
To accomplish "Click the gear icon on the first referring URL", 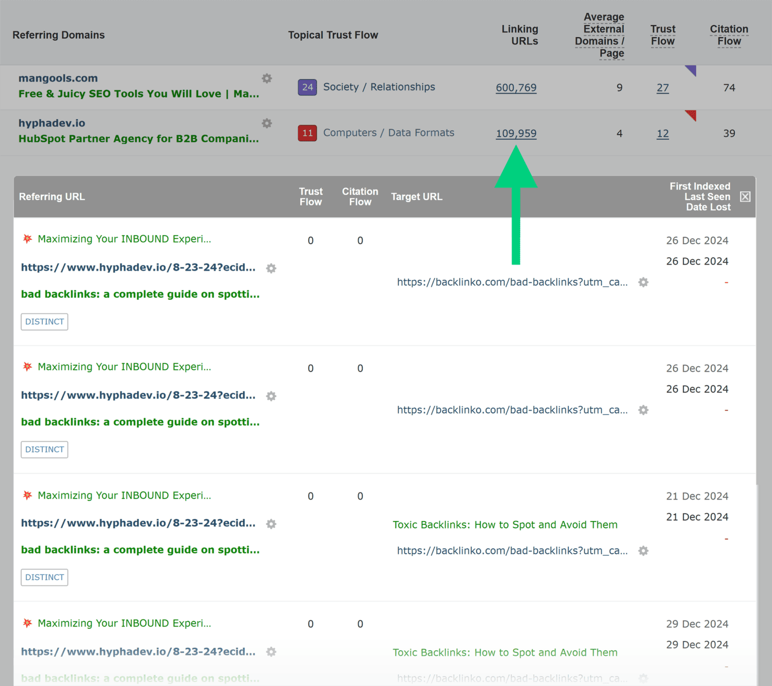I will (271, 268).
